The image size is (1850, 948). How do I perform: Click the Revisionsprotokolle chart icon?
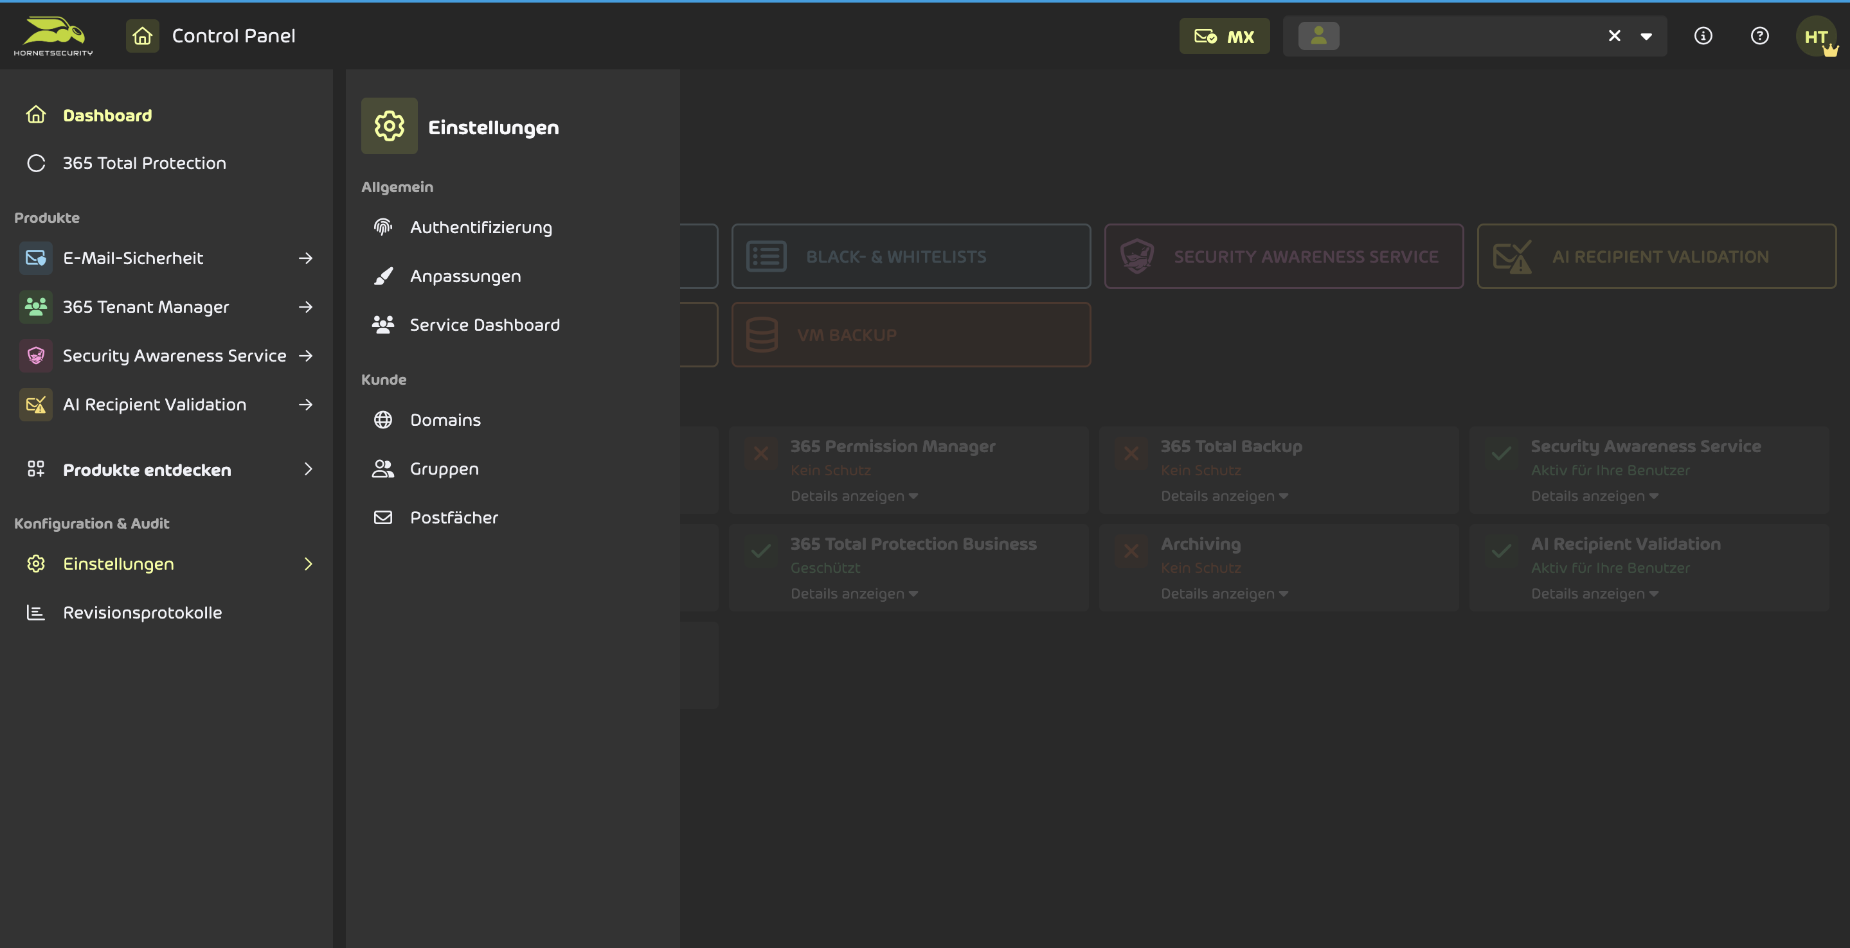pos(36,612)
